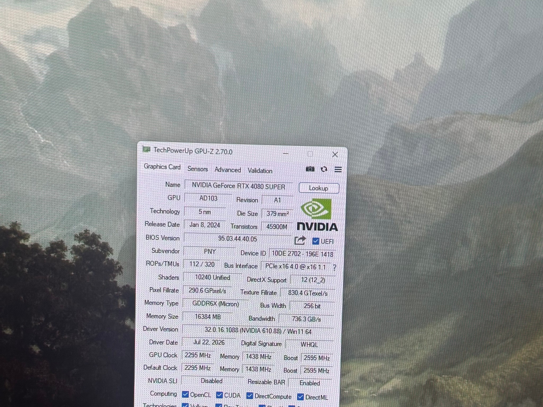Open the GPU-Z hamburger menu
Image resolution: width=543 pixels, height=407 pixels.
(x=338, y=169)
